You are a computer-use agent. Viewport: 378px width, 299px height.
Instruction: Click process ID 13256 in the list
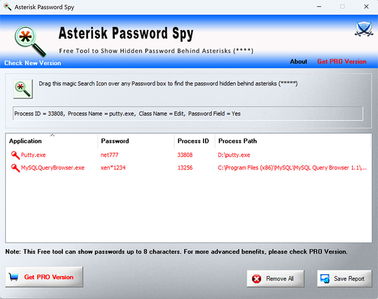click(185, 168)
